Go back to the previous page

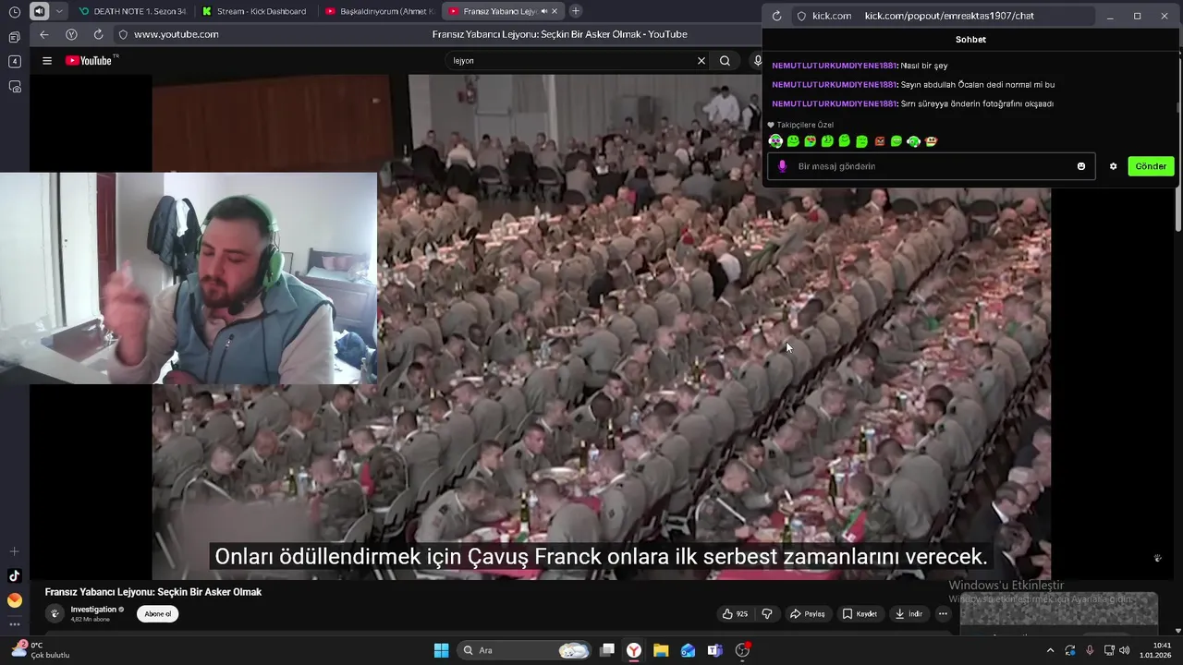pos(43,34)
